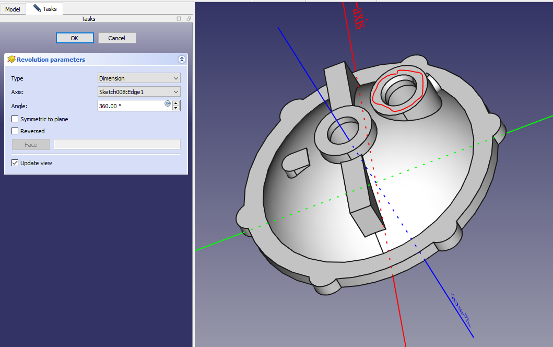Click the Tasks panel float icon
Viewport: 553px width, 347px height.
[x=189, y=19]
